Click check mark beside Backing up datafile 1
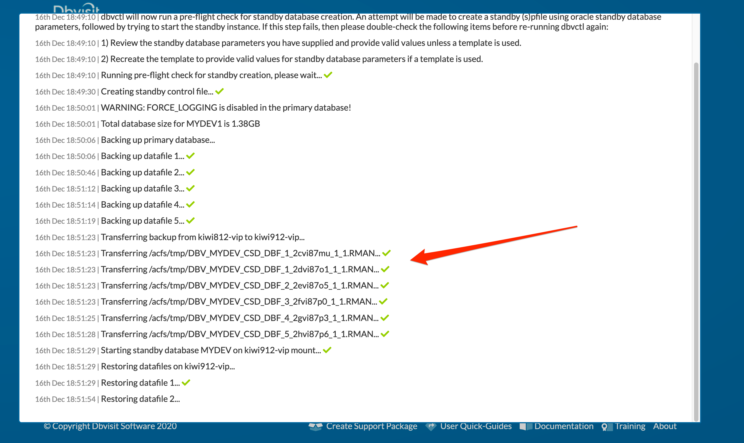Viewport: 744px width, 443px height. [x=190, y=156]
